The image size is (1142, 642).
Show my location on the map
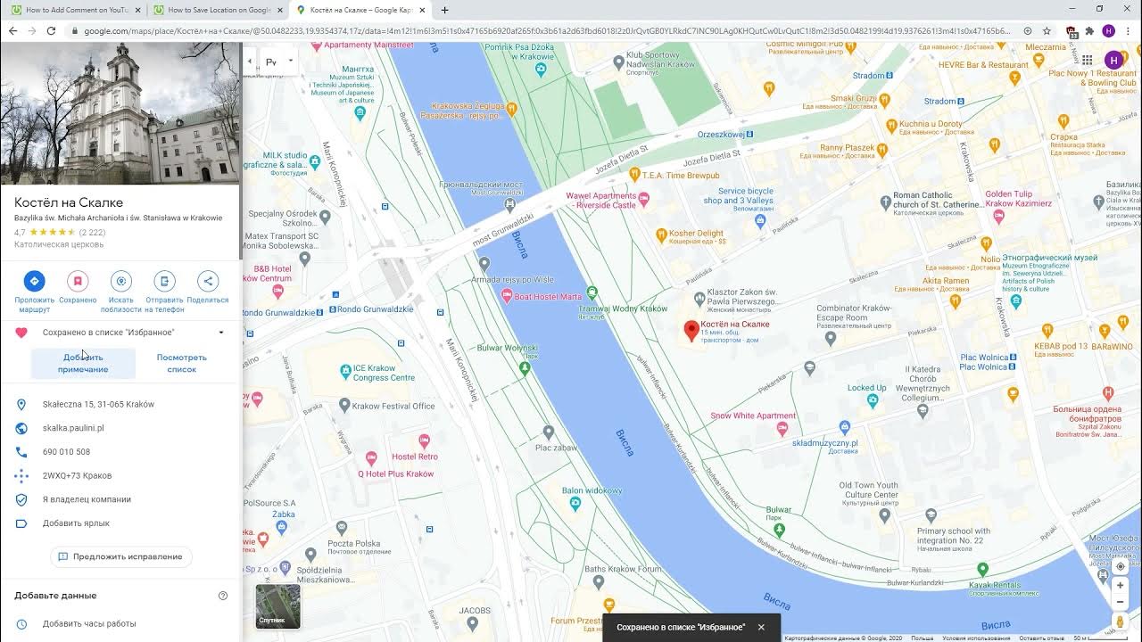coord(1120,566)
